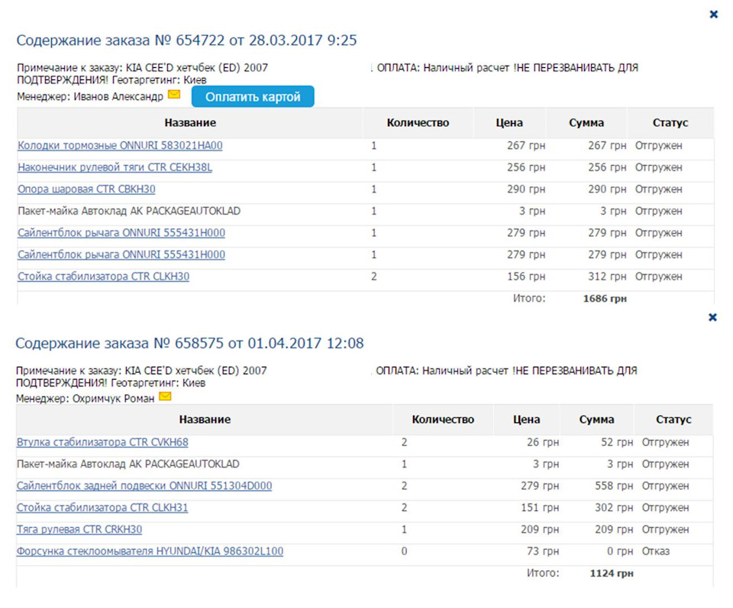
Task: Open Форсунка стеклоомывателя HYUNDAI/KIA 986302L100 link
Action: [150, 551]
